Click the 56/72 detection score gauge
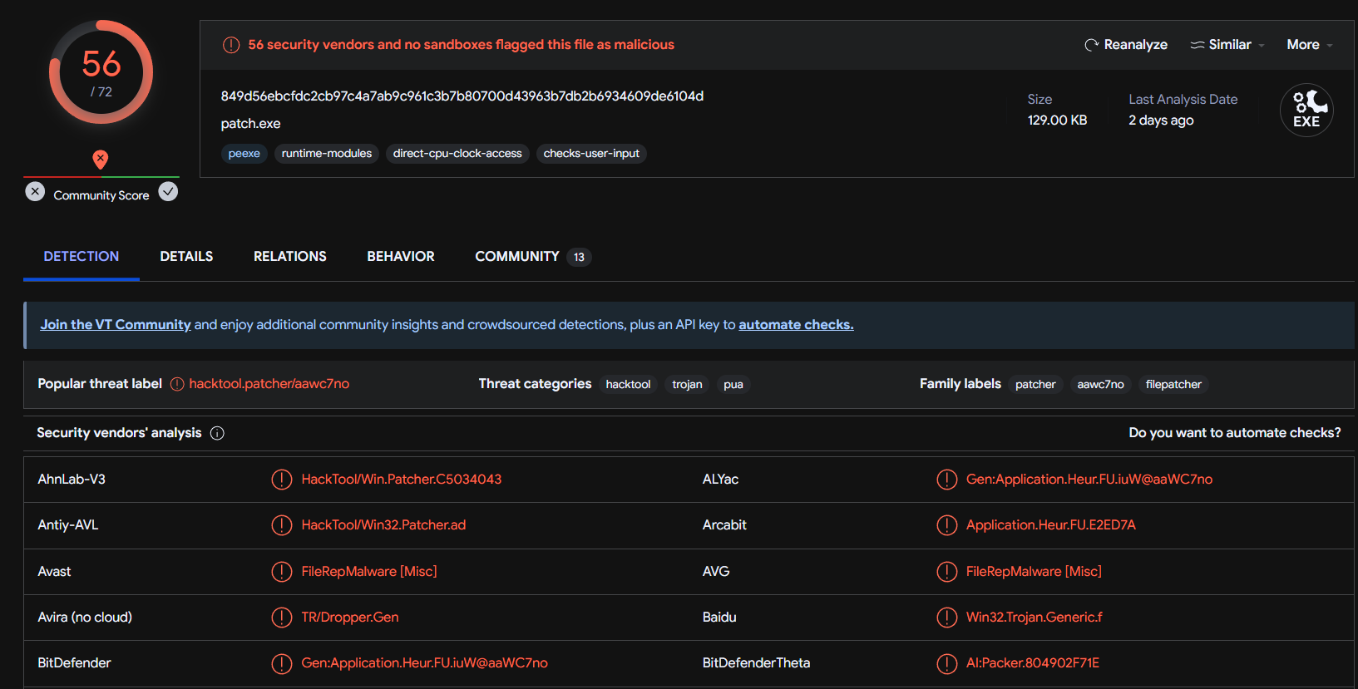Viewport: 1358px width, 689px height. point(101,72)
